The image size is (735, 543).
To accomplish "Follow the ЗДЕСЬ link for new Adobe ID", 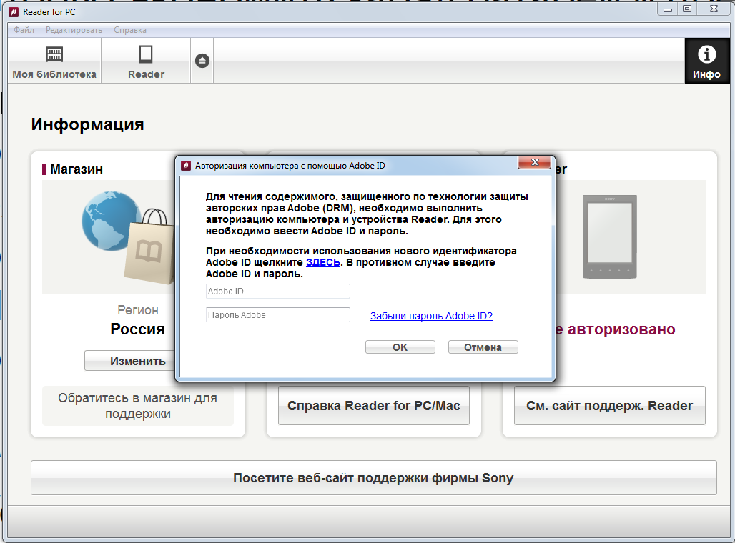I will 323,262.
